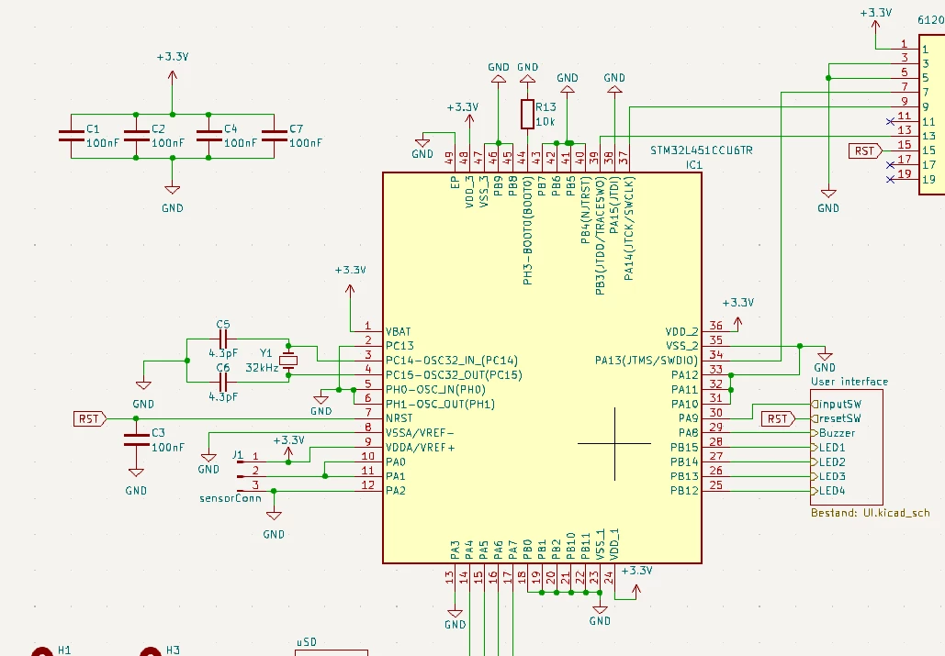Select +3.3V symbol above decoupling capacitors
Viewport: 945px width, 656px height.
(173, 76)
